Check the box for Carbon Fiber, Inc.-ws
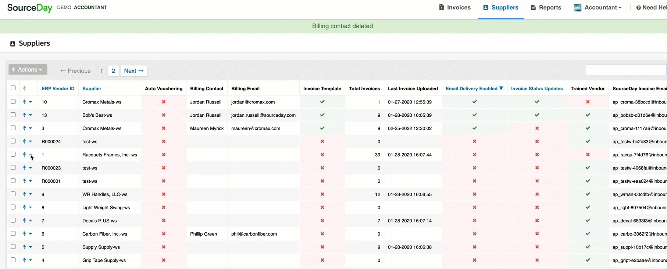This screenshot has width=667, height=269. point(13,234)
